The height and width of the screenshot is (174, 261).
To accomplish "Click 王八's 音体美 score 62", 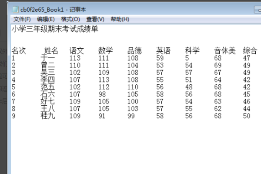I will (218, 109).
